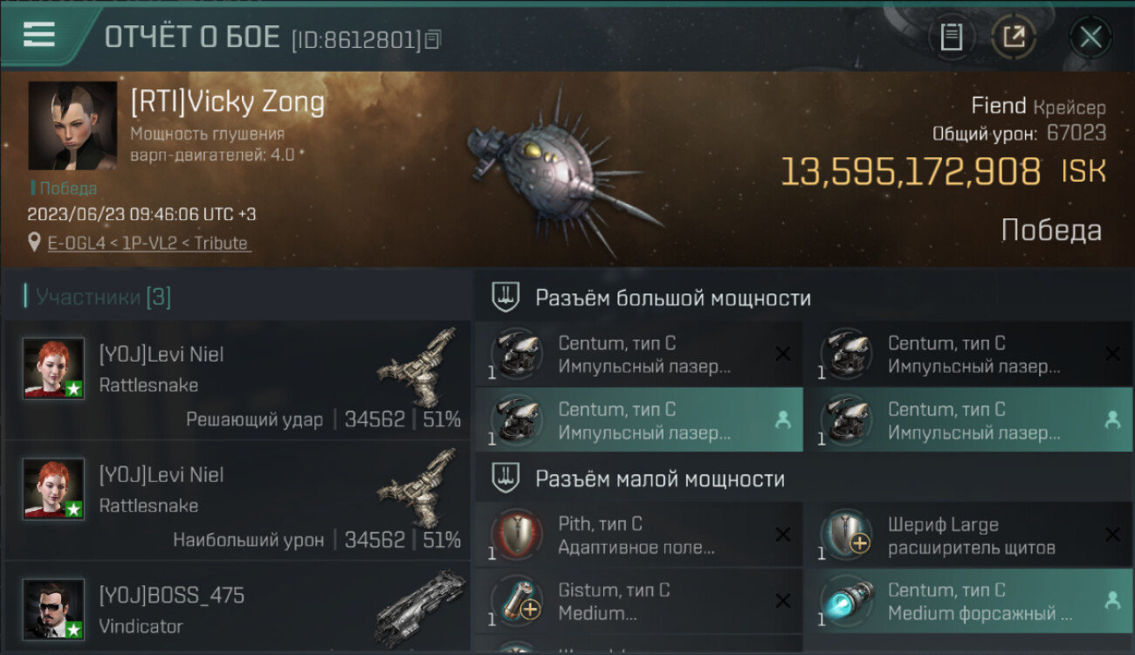
Task: View the Vindicator ship icon
Action: (x=421, y=608)
